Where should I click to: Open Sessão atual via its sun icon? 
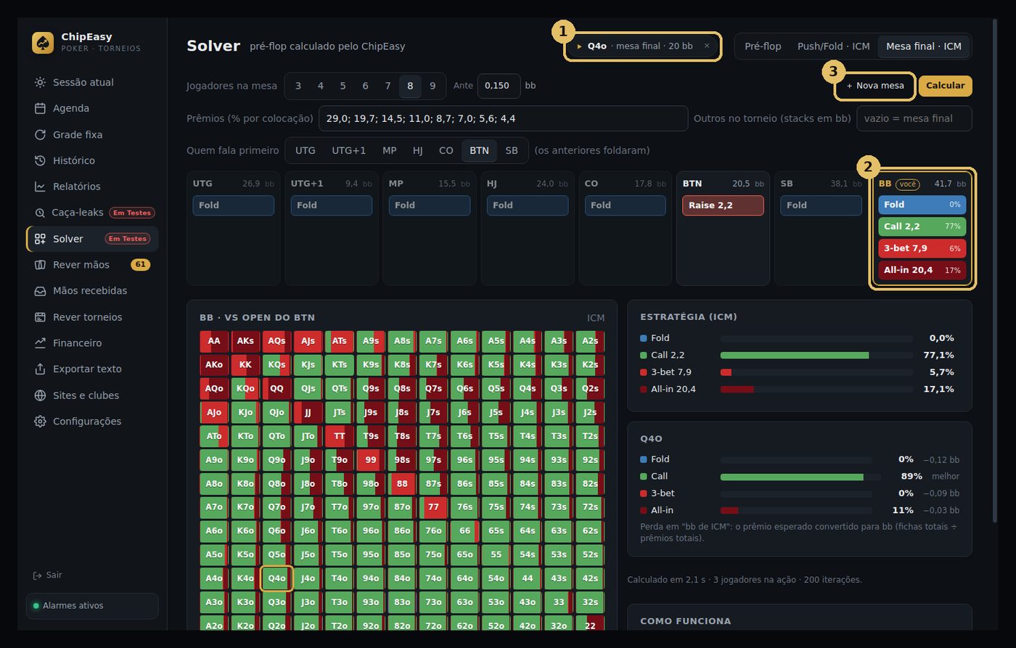pos(40,82)
